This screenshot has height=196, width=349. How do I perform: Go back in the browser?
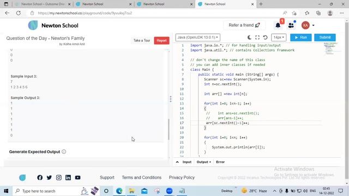tap(7, 13)
